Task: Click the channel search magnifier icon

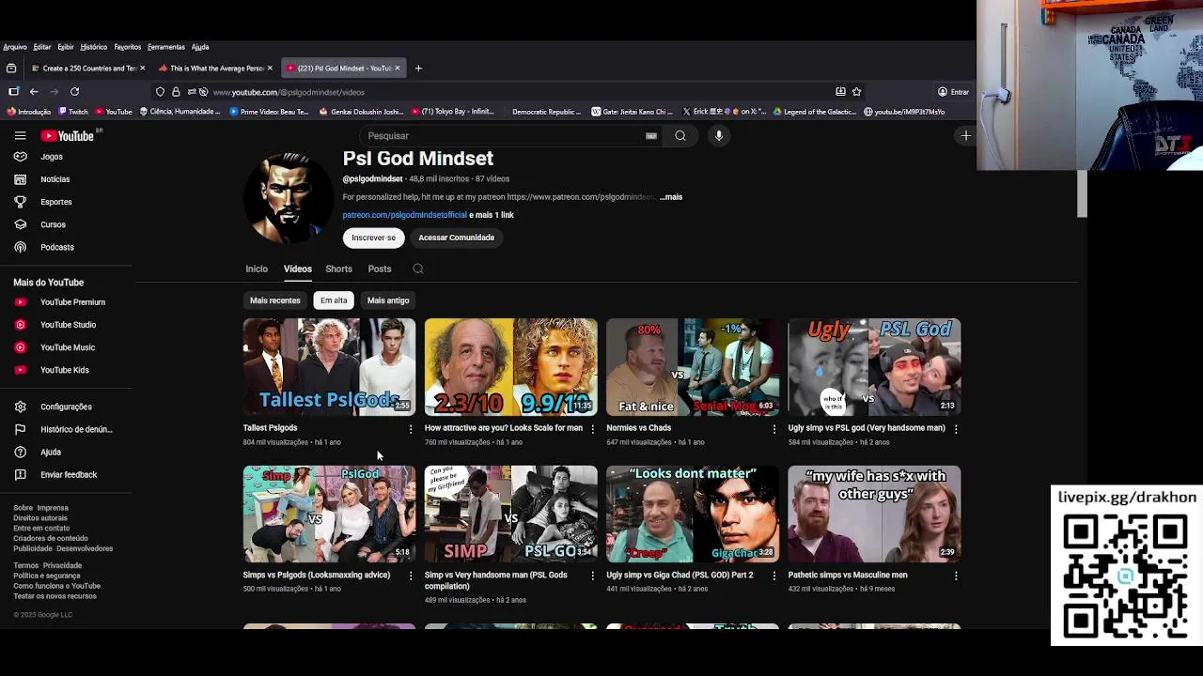Action: (x=418, y=269)
